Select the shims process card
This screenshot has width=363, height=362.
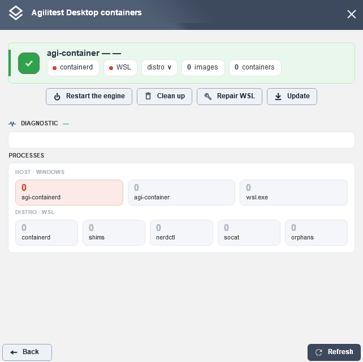click(114, 233)
